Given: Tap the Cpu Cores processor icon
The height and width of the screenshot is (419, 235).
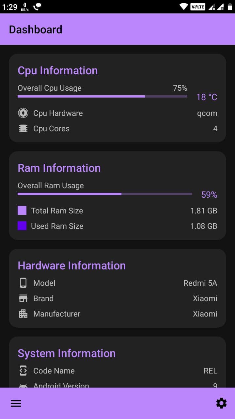Looking at the screenshot, I should [23, 129].
